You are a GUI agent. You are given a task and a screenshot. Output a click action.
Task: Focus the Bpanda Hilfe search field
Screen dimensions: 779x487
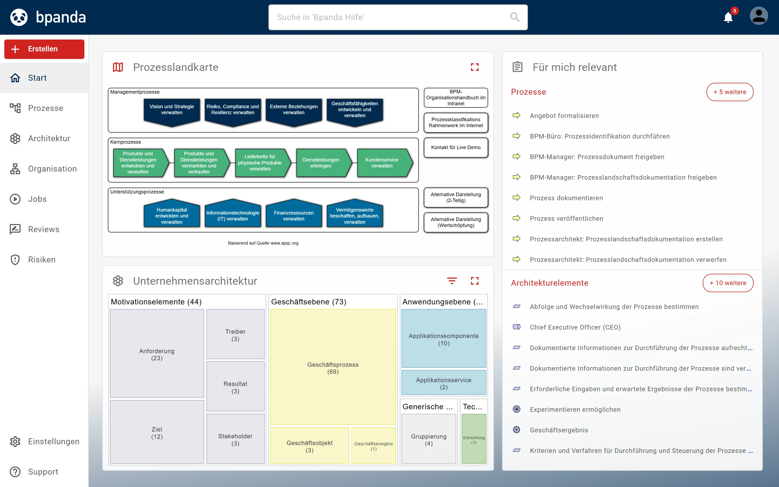398,17
